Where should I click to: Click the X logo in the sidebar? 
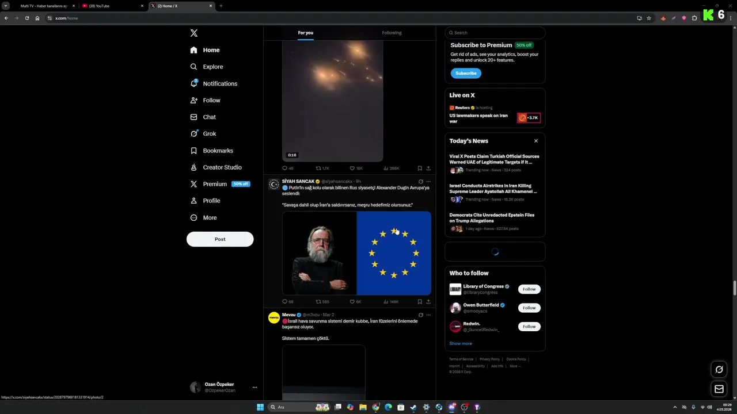point(194,33)
